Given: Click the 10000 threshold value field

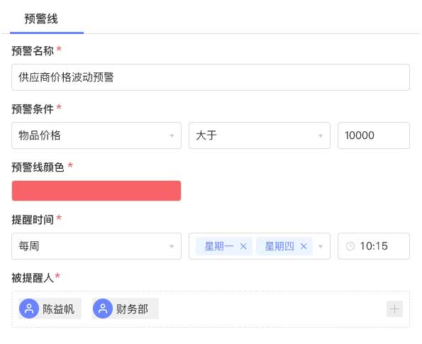Looking at the screenshot, I should [374, 135].
